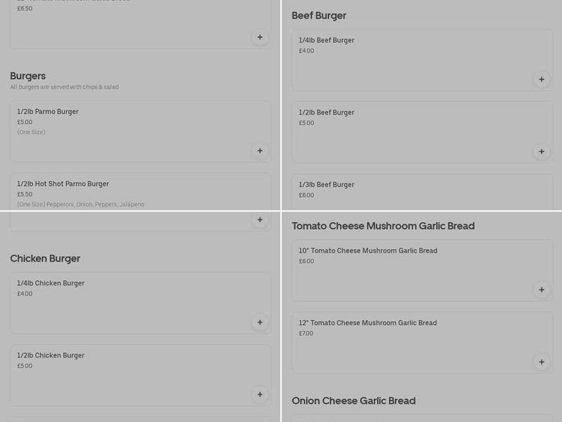Select the 1/2lb Parmo Burger item card

coord(140,132)
